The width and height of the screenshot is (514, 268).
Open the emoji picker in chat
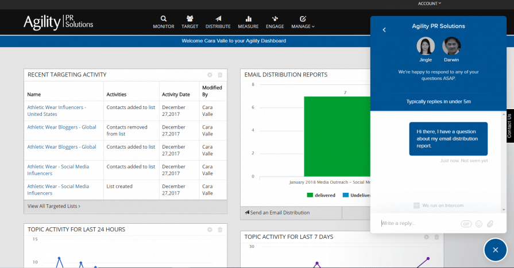[479, 224]
